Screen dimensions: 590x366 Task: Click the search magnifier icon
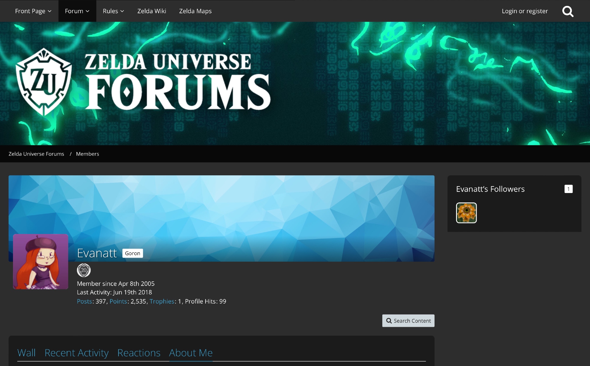568,11
